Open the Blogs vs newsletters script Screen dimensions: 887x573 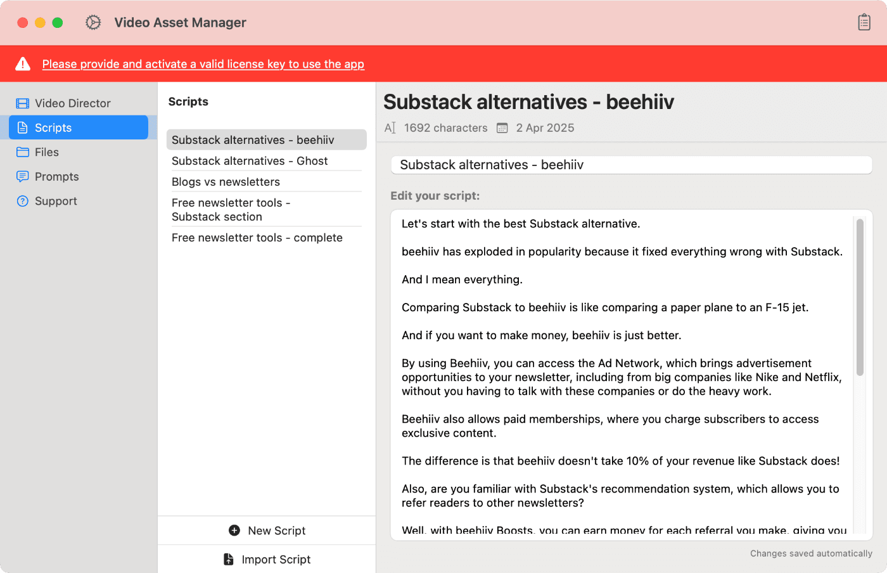coord(226,182)
